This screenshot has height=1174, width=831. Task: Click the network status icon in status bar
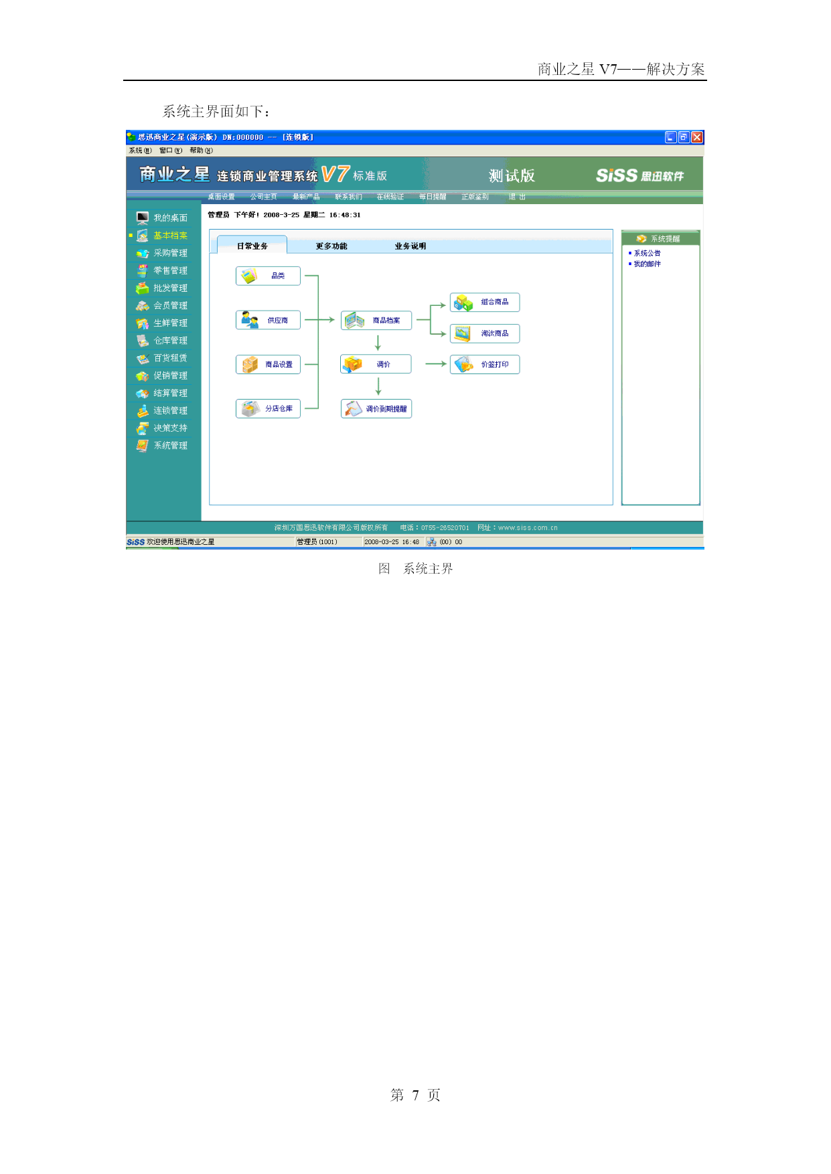pyautogui.click(x=432, y=542)
